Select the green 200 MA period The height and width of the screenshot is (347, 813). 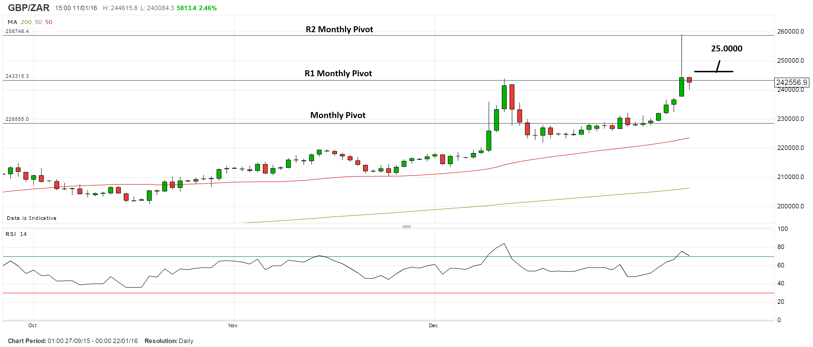coord(26,22)
